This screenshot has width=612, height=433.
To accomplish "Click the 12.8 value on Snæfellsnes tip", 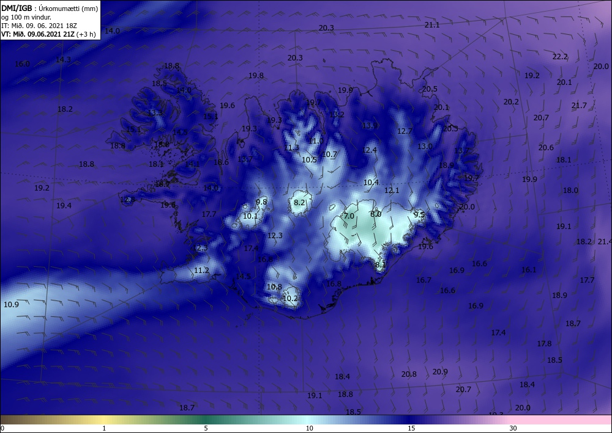I will click(x=128, y=200).
